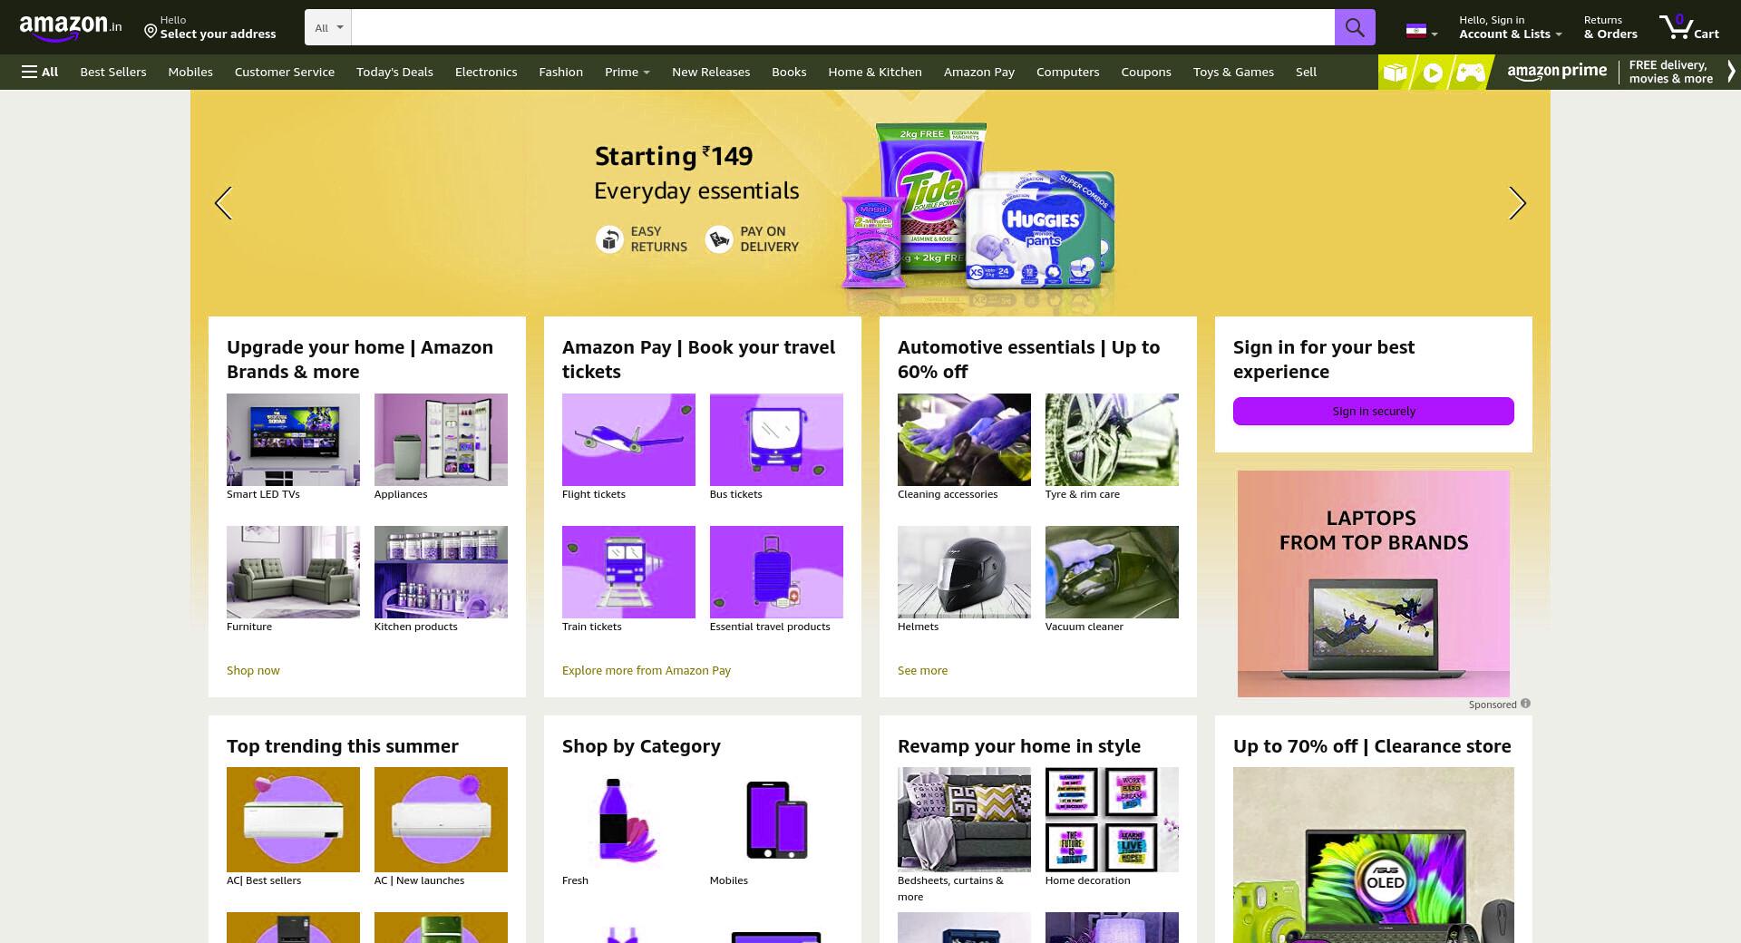Go to next carousel banner
The height and width of the screenshot is (943, 1741).
[x=1517, y=203]
